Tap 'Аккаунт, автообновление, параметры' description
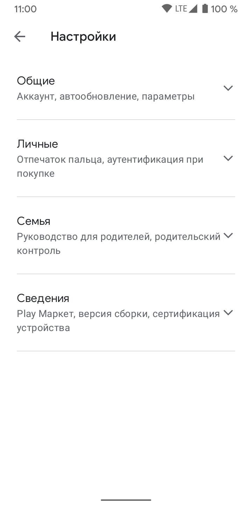This screenshot has height=505, width=252. [106, 96]
